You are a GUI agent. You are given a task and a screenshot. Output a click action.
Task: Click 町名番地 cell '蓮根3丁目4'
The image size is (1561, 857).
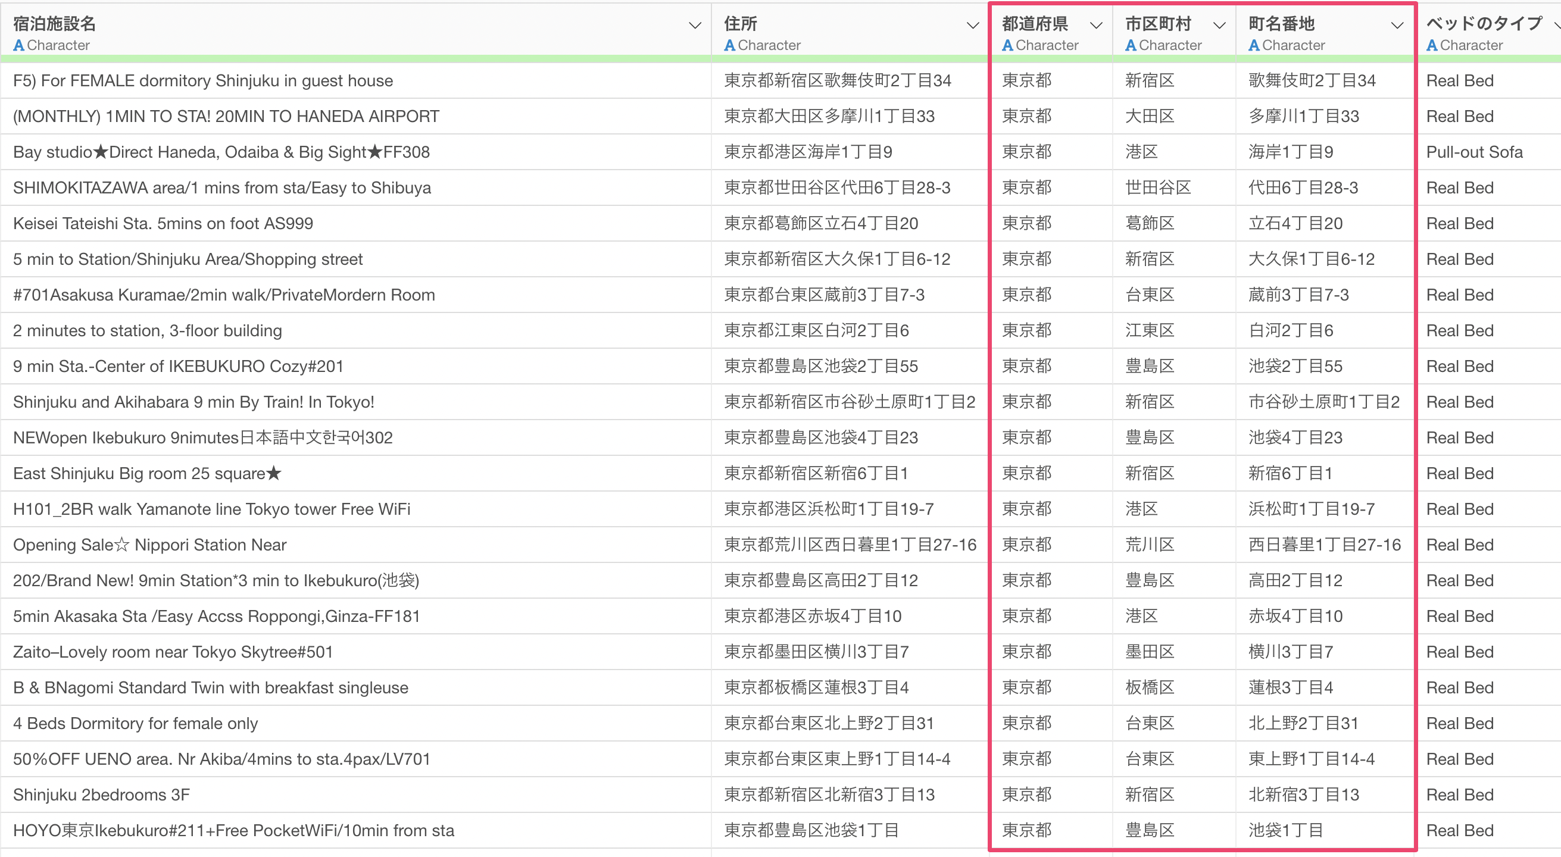tap(1325, 688)
